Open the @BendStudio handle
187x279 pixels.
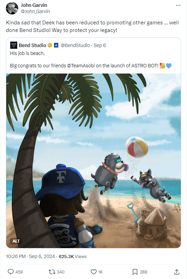pos(75,45)
